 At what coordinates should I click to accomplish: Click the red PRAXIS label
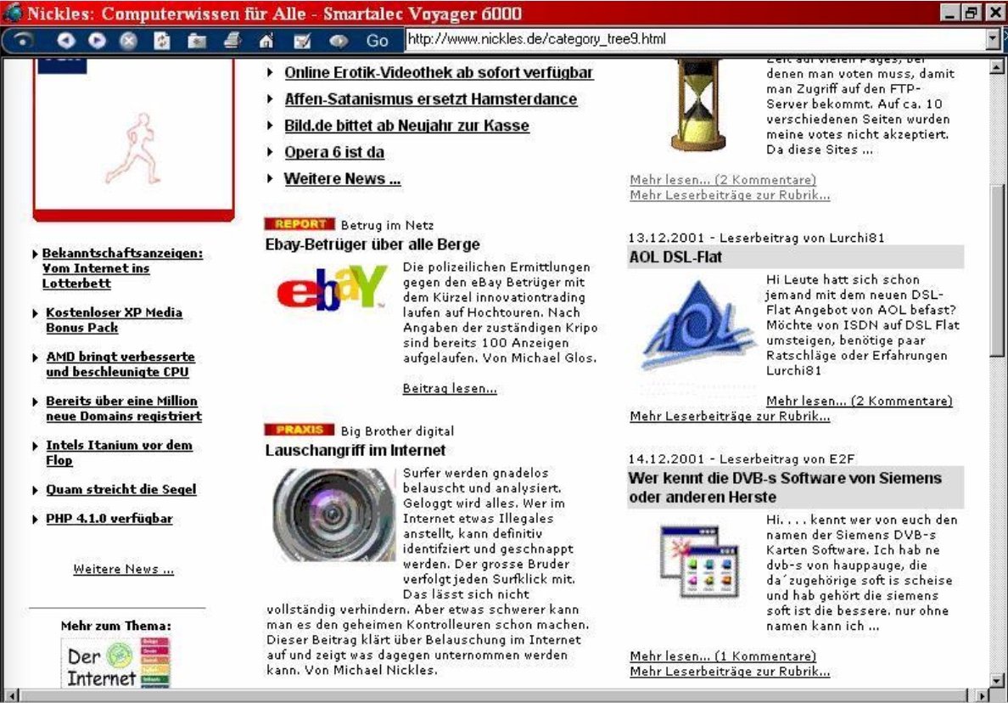pyautogui.click(x=300, y=430)
